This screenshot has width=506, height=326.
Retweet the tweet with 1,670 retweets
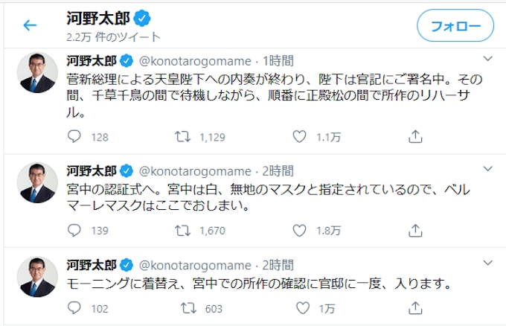[182, 231]
